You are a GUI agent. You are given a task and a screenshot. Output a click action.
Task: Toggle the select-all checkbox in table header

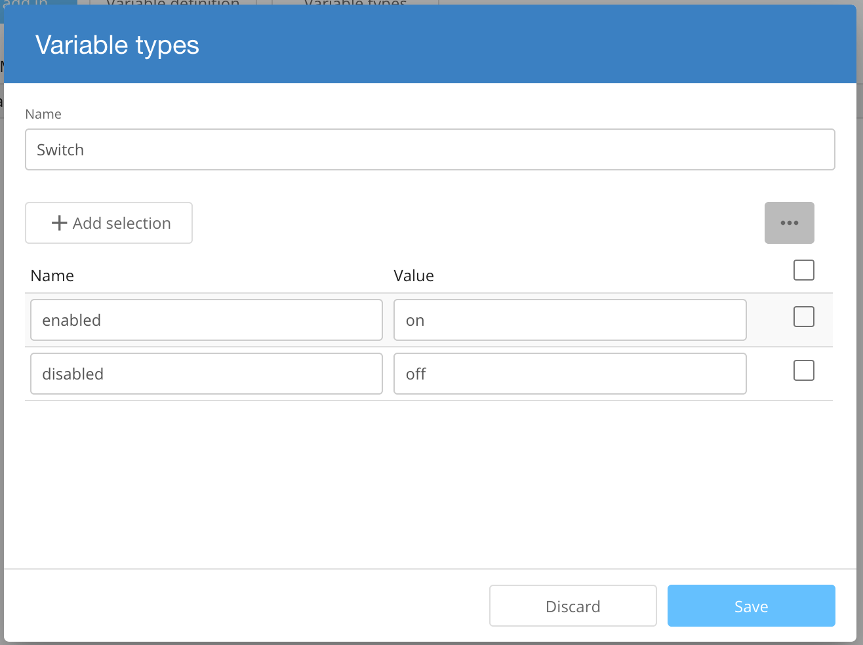pyautogui.click(x=803, y=270)
